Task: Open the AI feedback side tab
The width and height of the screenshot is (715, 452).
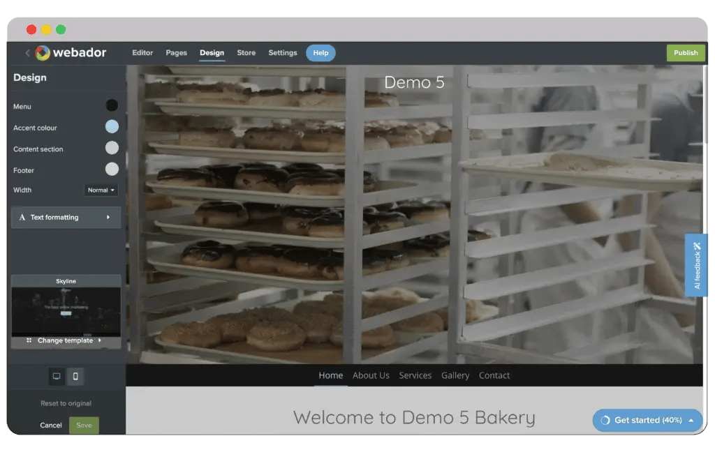Action: coord(696,265)
